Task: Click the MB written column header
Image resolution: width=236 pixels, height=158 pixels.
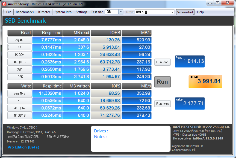Action: click(77, 86)
